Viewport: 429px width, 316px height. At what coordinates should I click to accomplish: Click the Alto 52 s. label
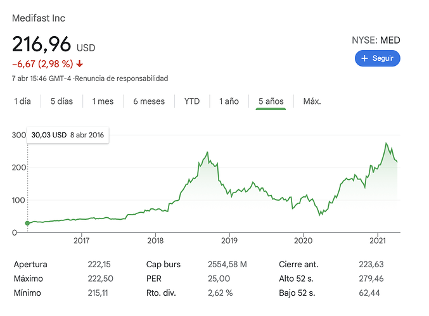tap(296, 279)
